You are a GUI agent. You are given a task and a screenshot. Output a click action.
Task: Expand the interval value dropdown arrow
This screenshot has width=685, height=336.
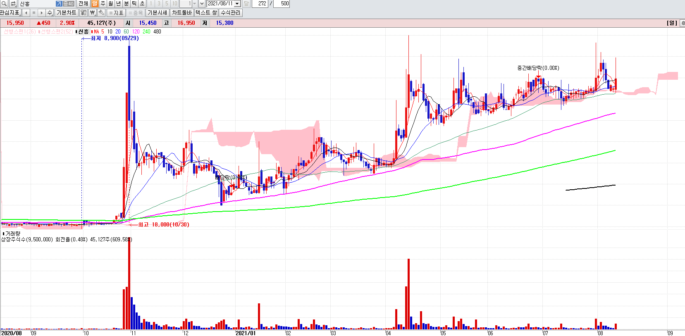(x=194, y=4)
